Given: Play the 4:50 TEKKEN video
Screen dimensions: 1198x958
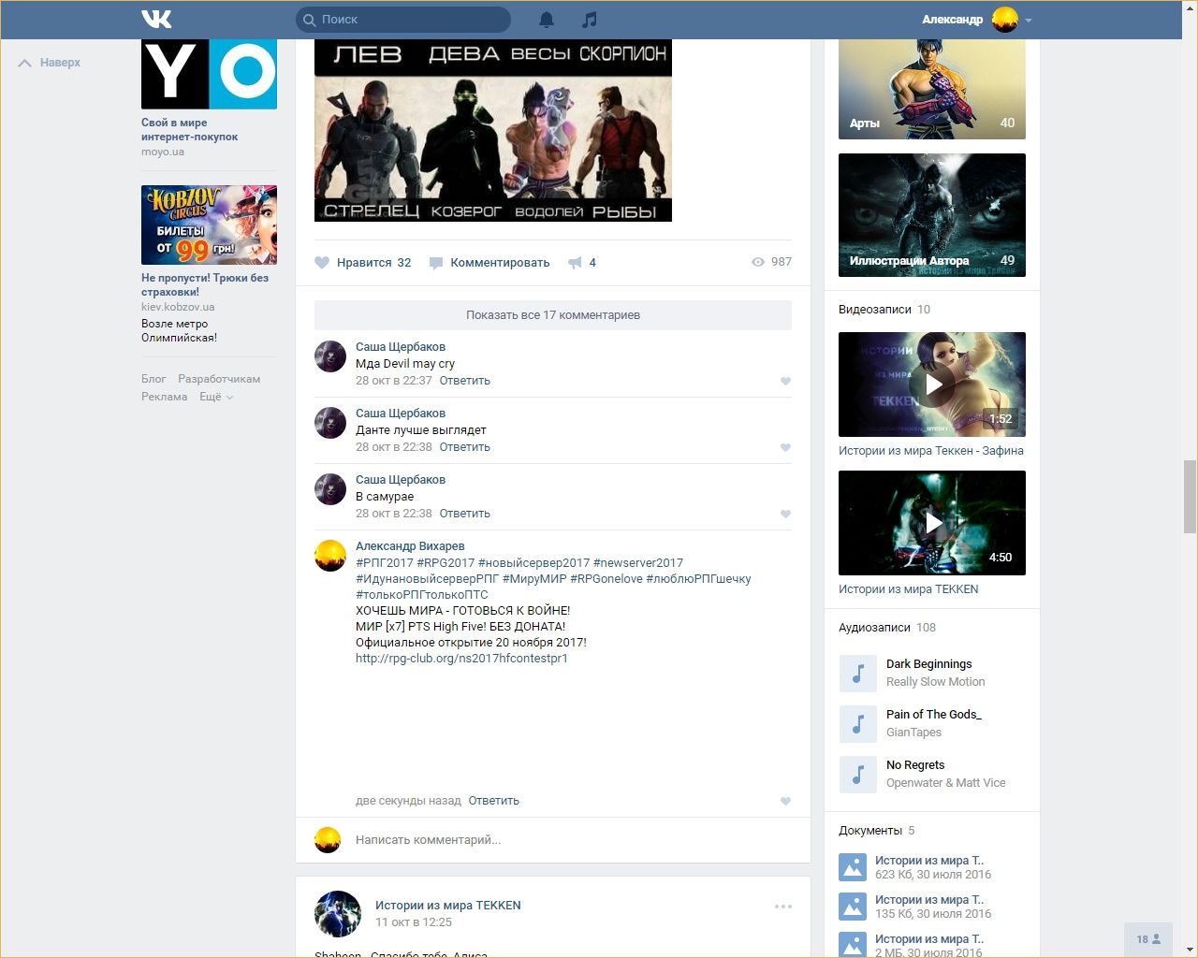Looking at the screenshot, I should (932, 523).
